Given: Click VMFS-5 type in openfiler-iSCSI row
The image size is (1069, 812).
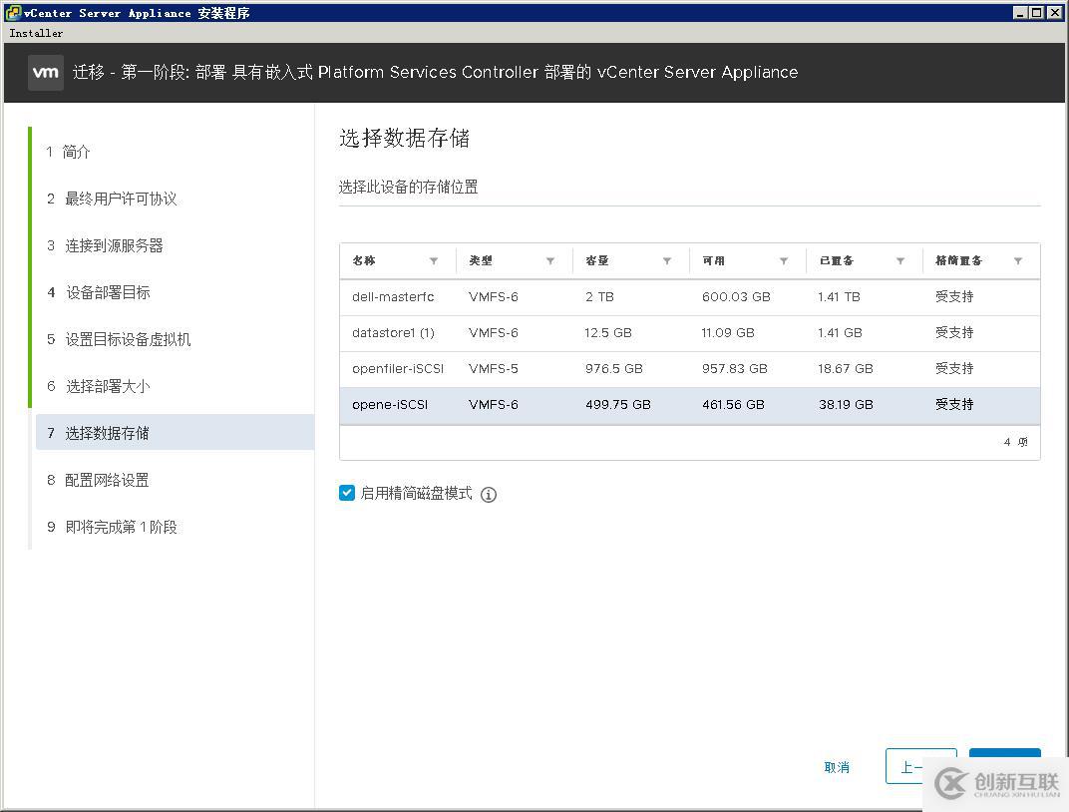Looking at the screenshot, I should pyautogui.click(x=493, y=369).
